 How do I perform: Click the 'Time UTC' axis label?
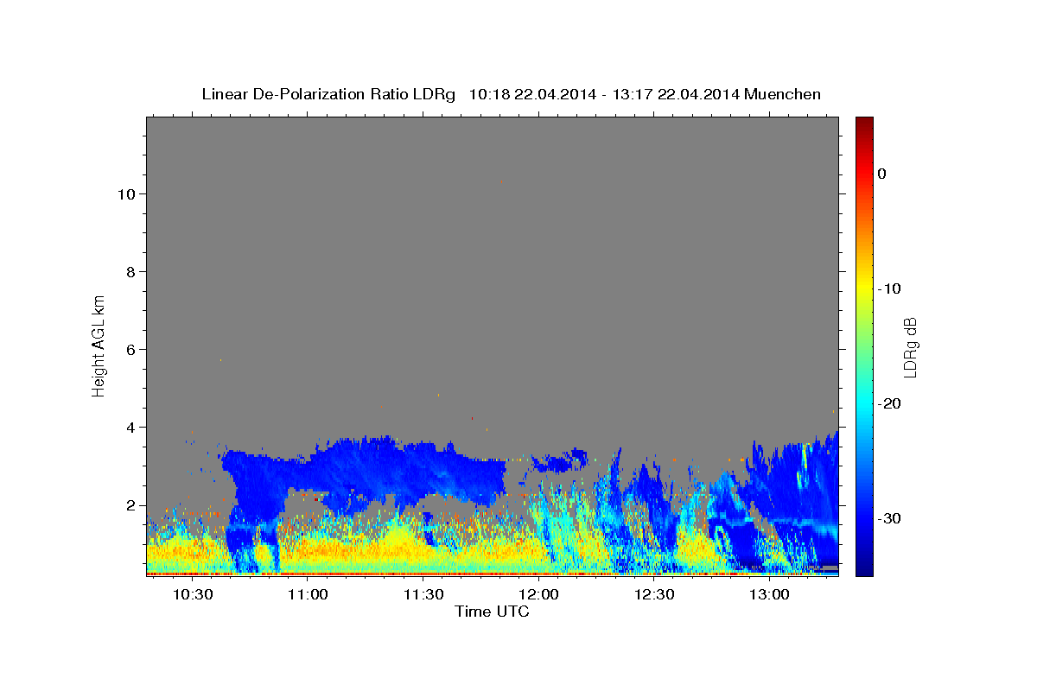492,612
